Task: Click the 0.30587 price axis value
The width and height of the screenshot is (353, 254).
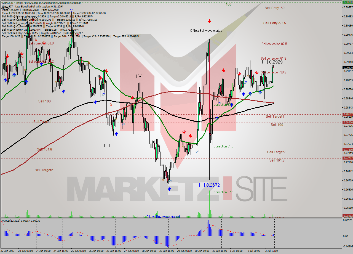Action: [x=348, y=7]
